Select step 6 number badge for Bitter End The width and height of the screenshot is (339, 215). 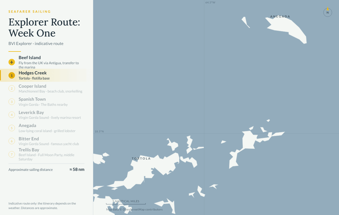click(12, 141)
